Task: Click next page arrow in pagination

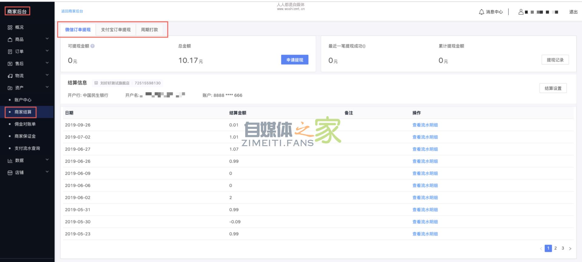Action: [570, 248]
